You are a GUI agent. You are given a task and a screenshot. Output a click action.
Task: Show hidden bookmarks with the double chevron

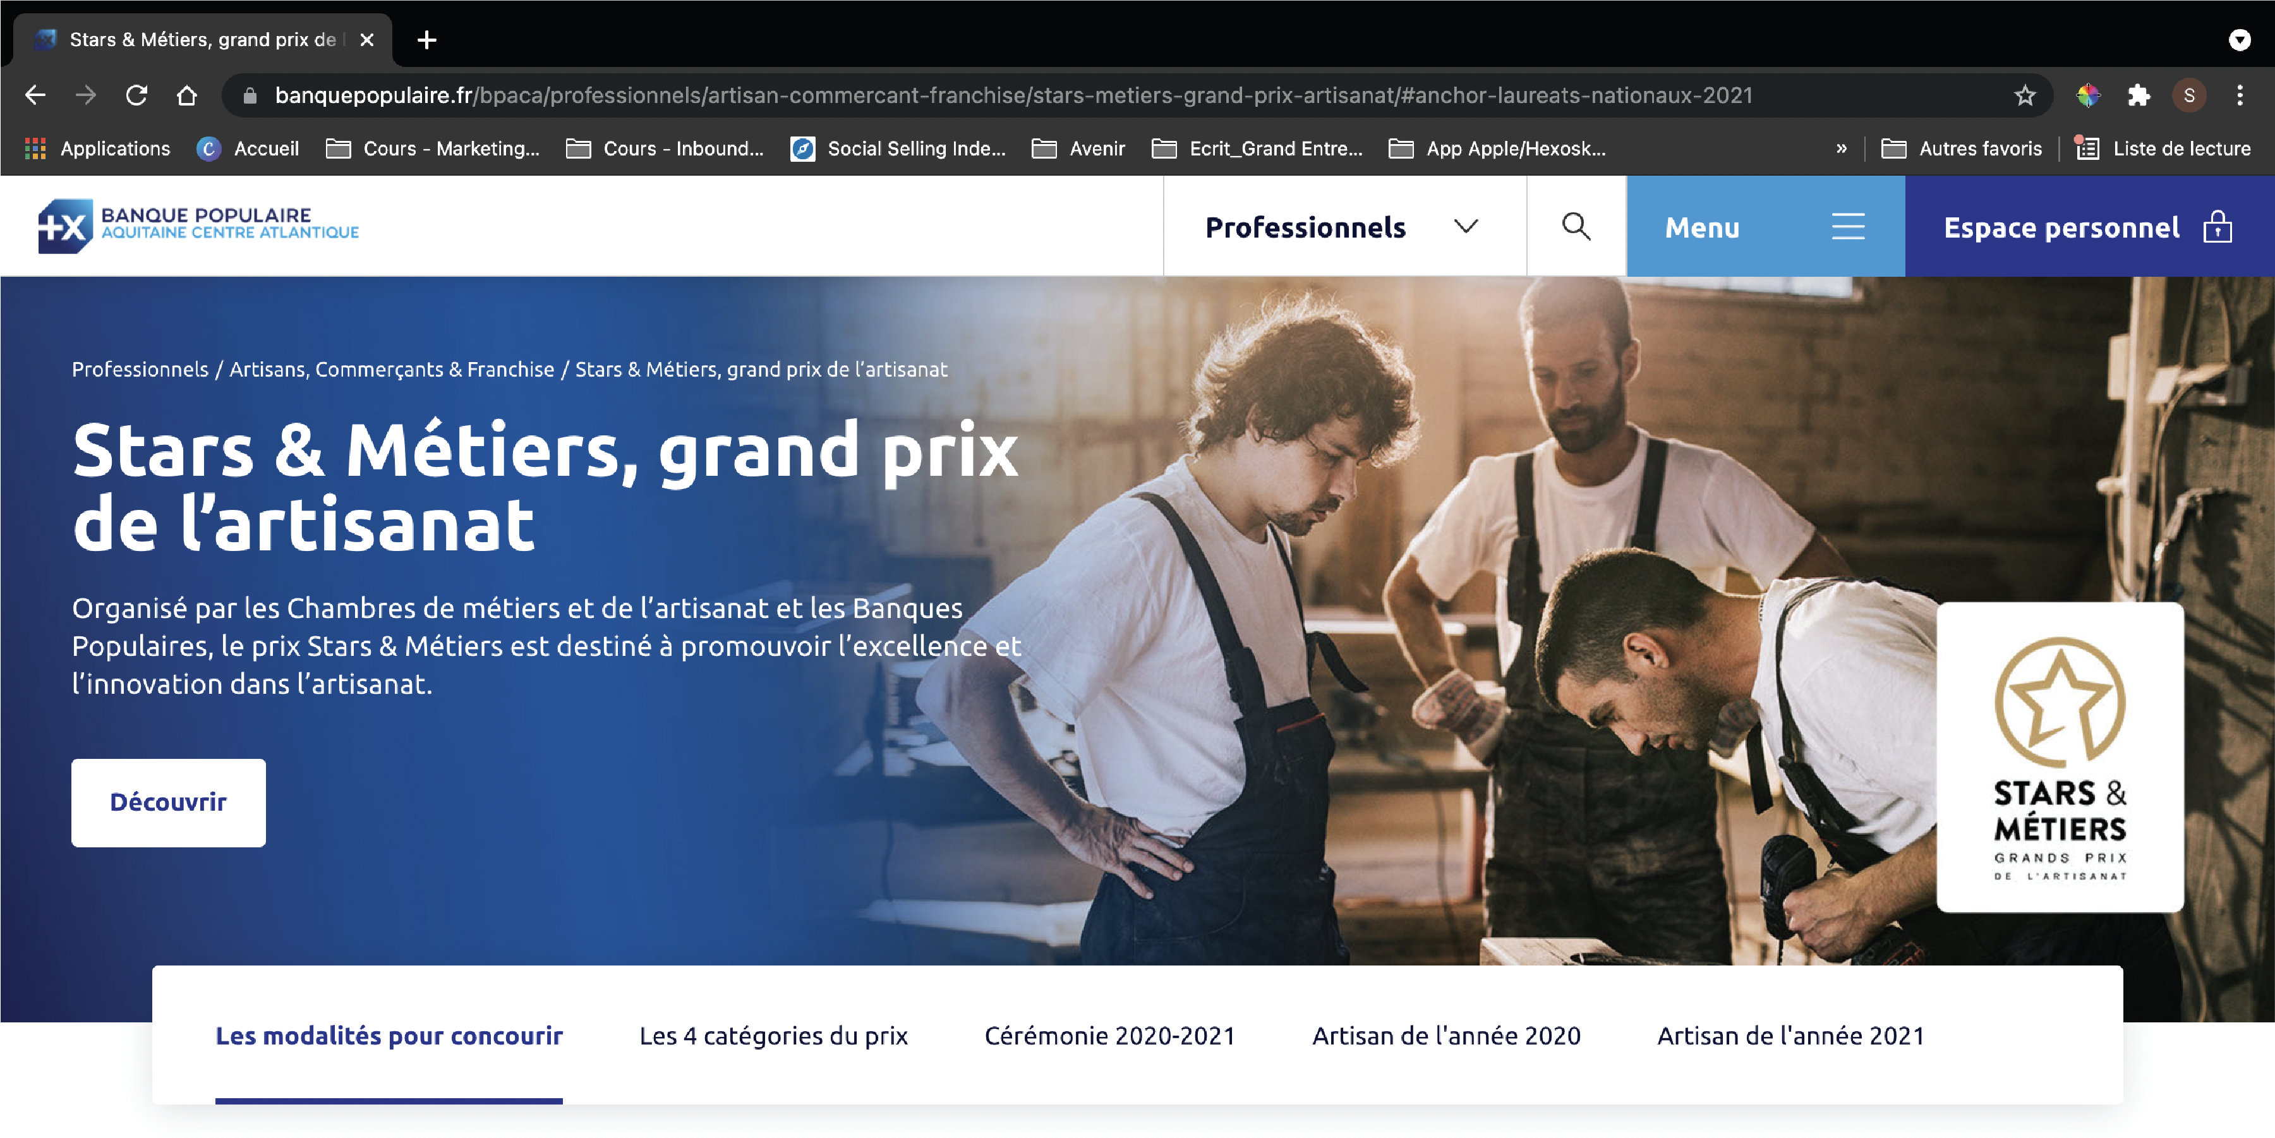[1840, 148]
